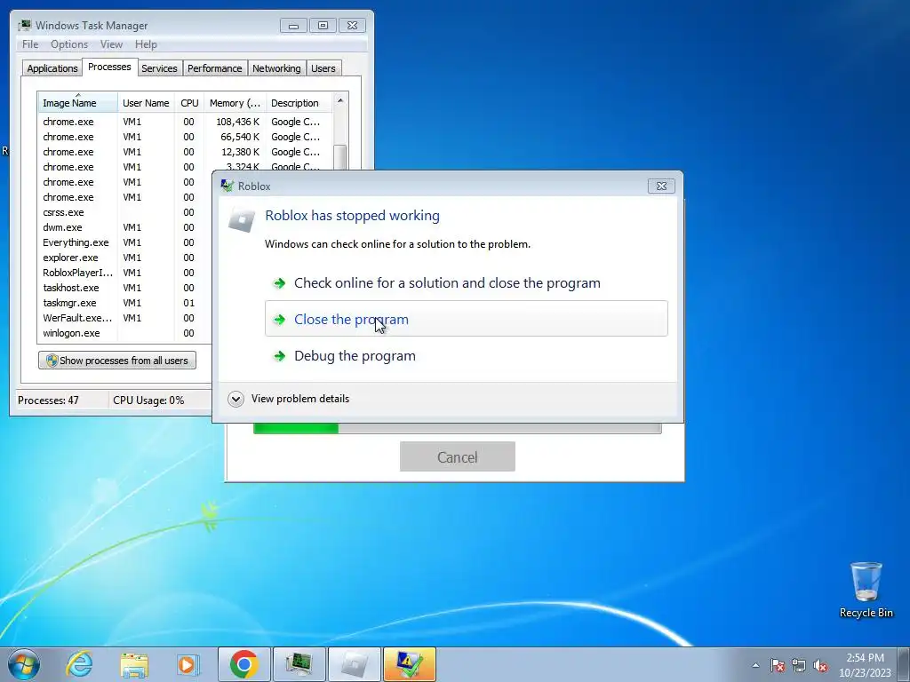
Task: Close the Roblox error dialog
Action: click(661, 186)
